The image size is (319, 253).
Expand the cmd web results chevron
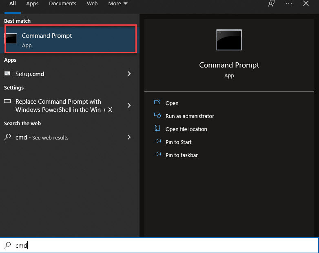pos(129,137)
